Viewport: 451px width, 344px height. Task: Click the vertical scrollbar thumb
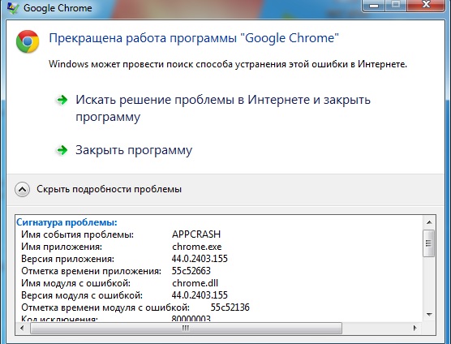tap(428, 243)
